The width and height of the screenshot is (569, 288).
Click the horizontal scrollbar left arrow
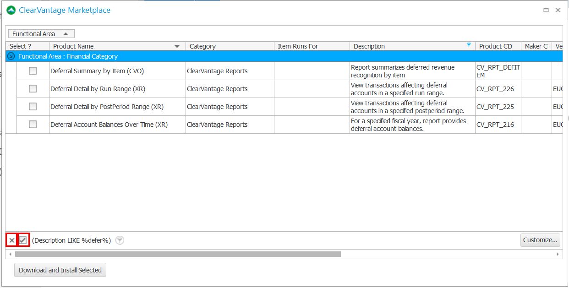[10, 254]
